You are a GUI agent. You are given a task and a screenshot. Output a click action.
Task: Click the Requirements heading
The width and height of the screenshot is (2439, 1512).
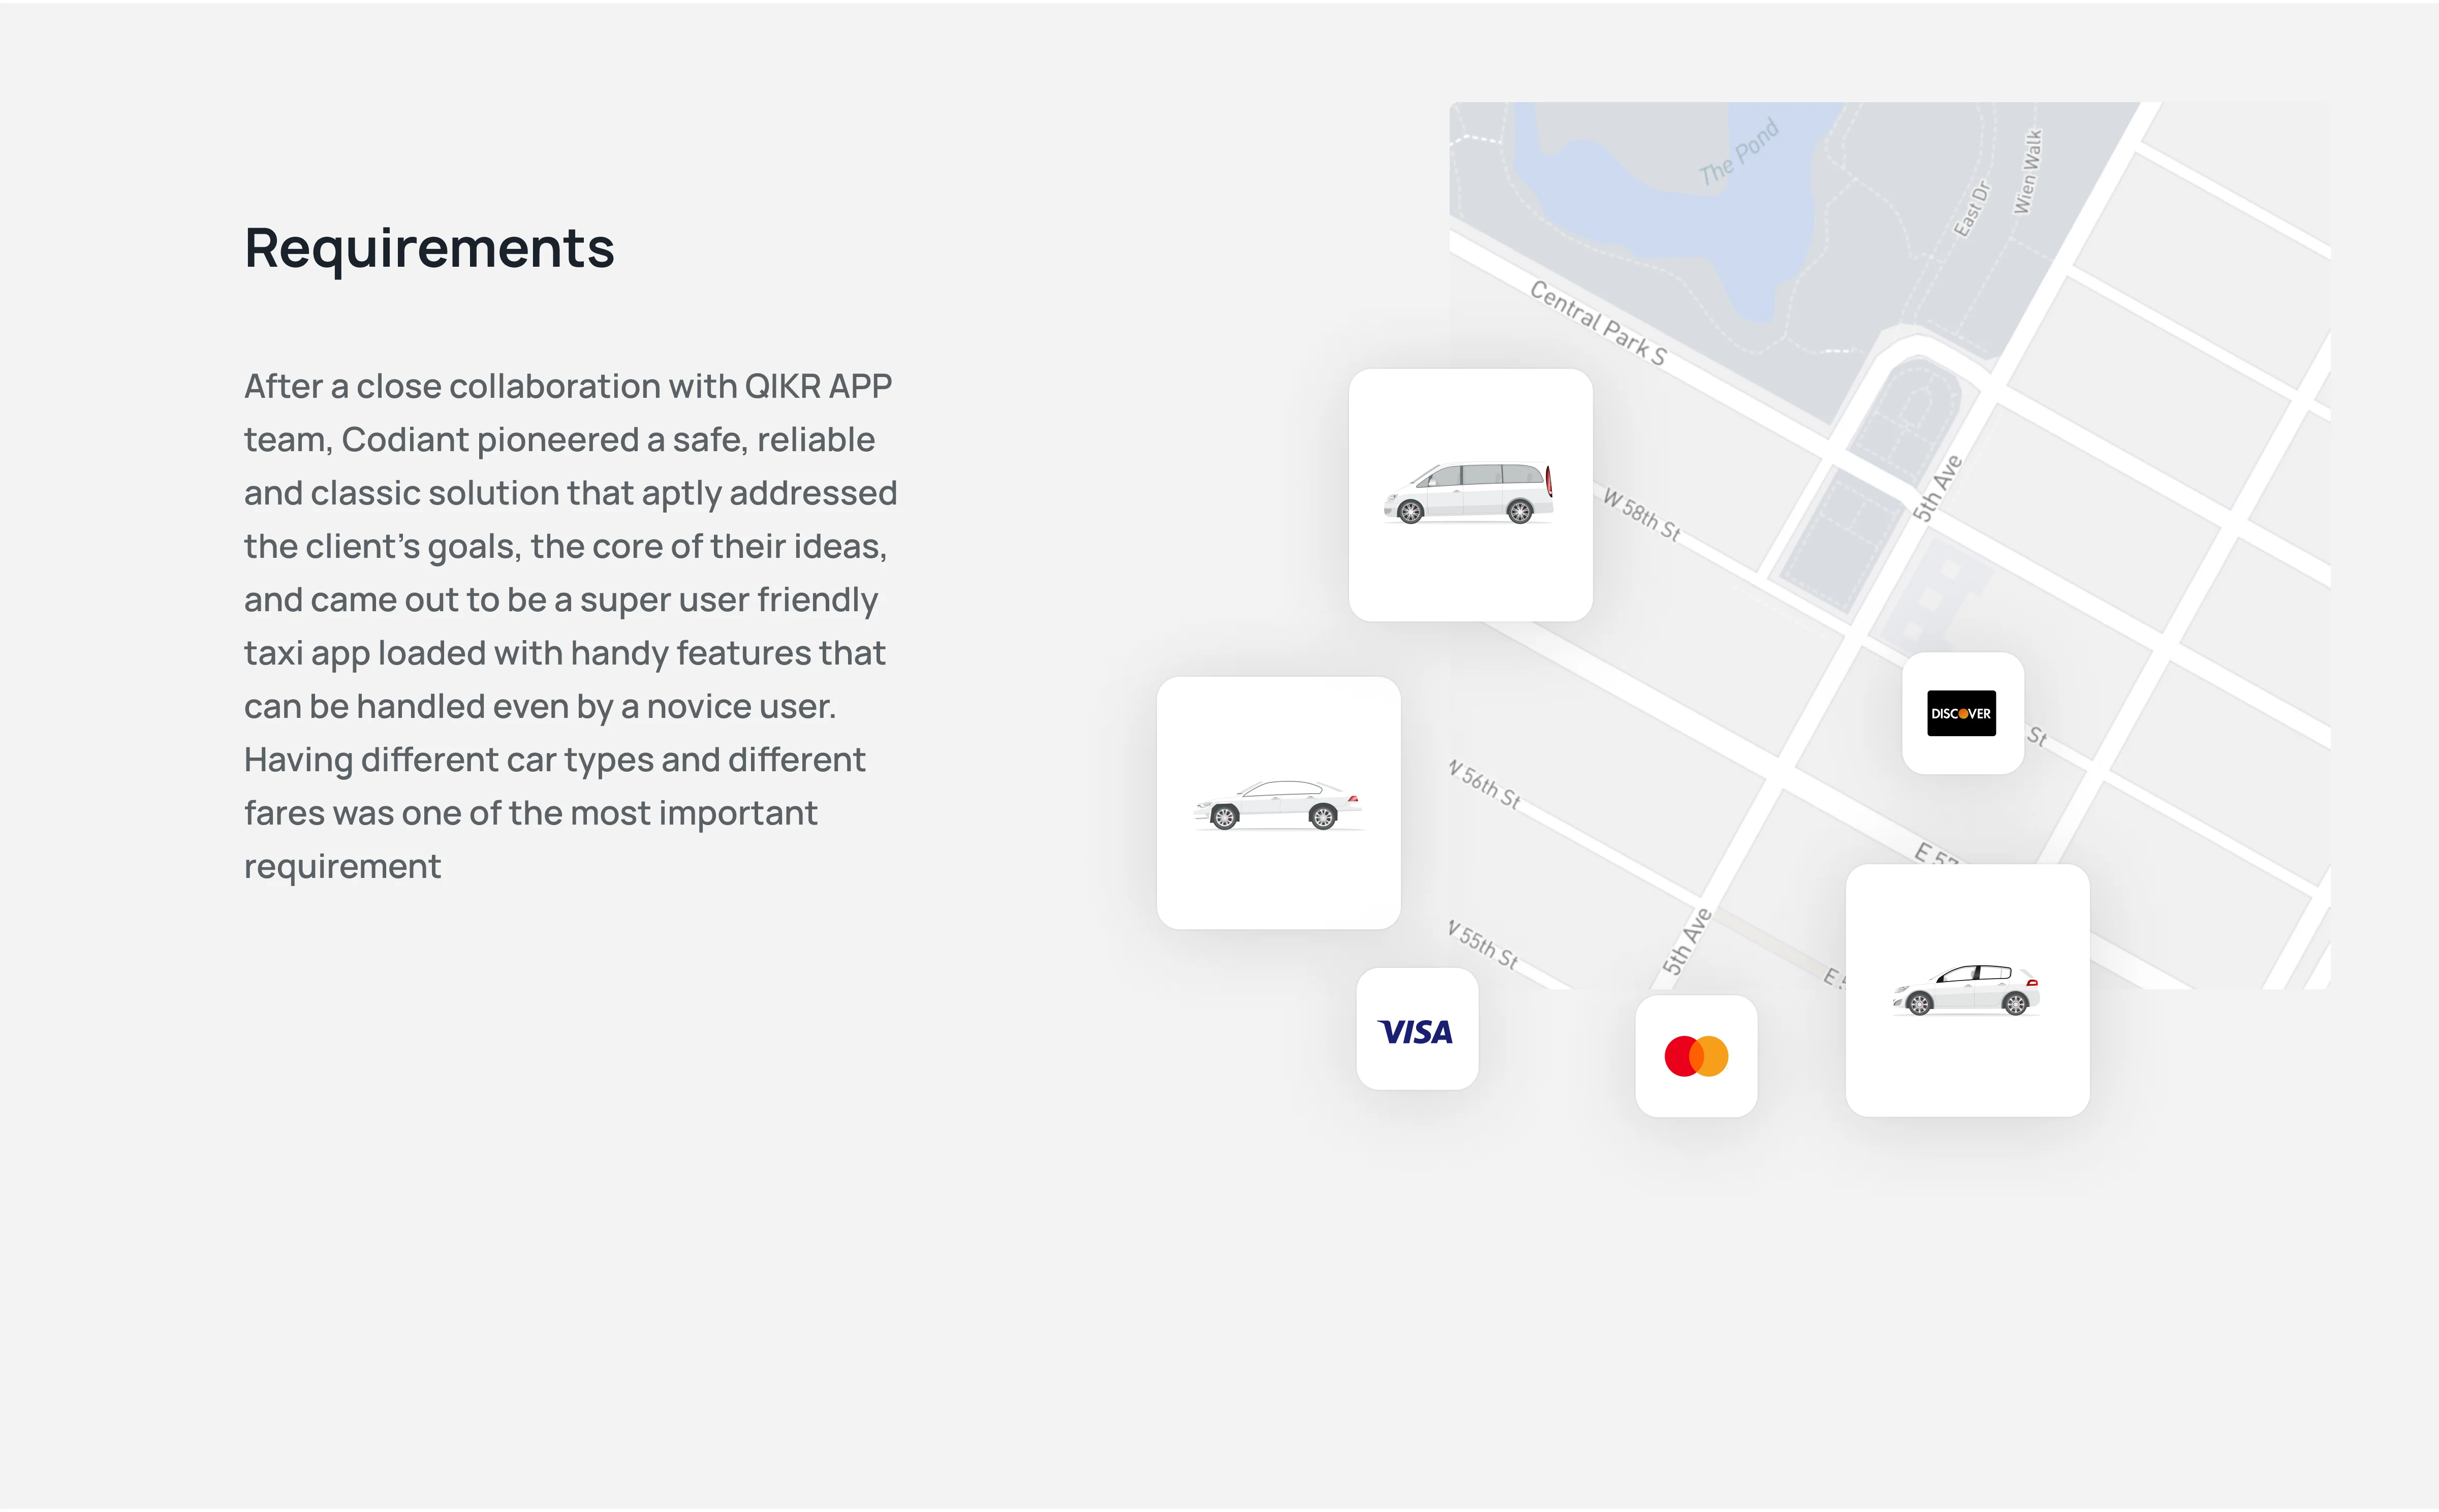click(x=429, y=248)
